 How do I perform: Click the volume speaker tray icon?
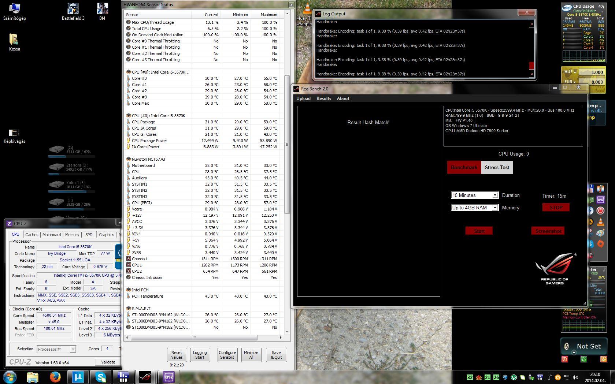575,377
